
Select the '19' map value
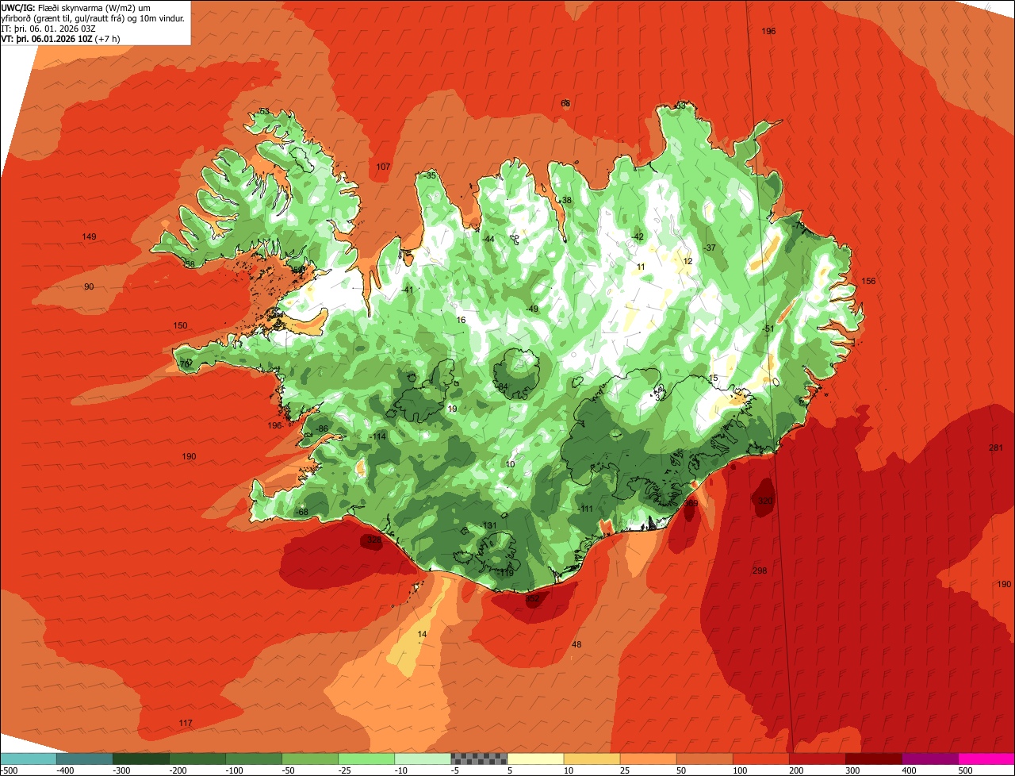click(x=452, y=409)
